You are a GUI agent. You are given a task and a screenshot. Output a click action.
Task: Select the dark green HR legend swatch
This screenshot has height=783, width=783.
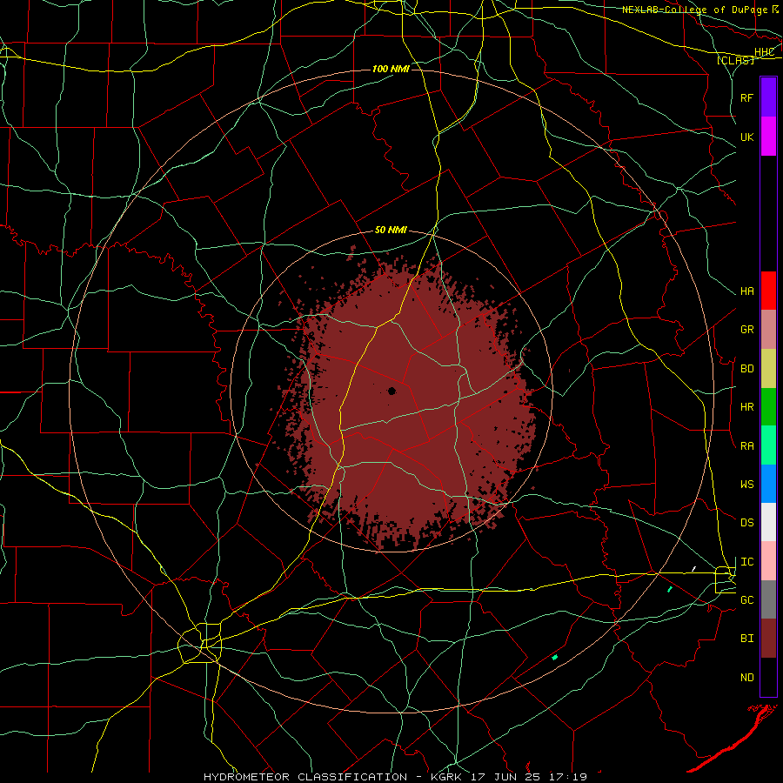(768, 407)
